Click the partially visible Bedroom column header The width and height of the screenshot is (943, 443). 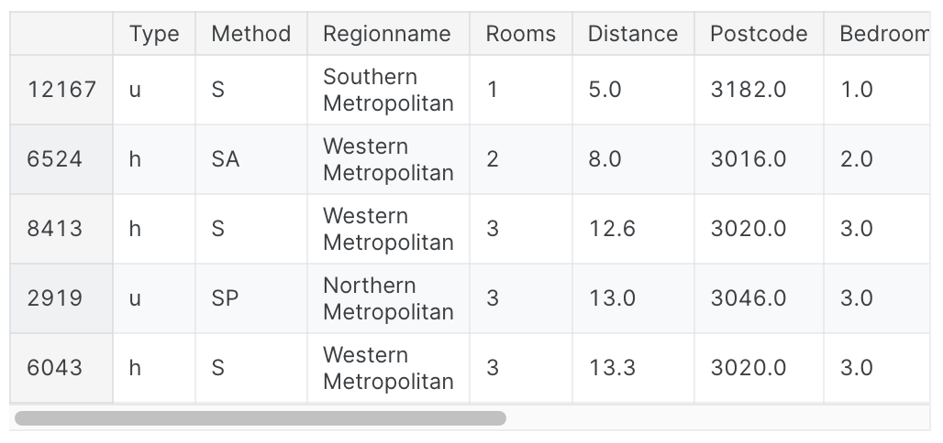point(878,34)
